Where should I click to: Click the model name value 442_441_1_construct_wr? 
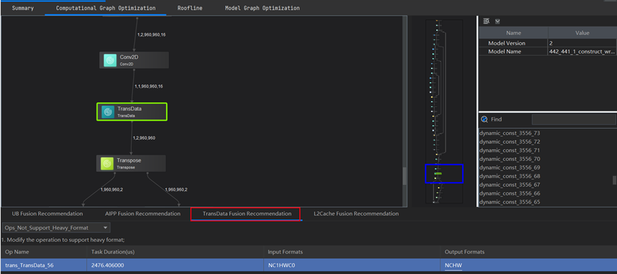pyautogui.click(x=581, y=51)
